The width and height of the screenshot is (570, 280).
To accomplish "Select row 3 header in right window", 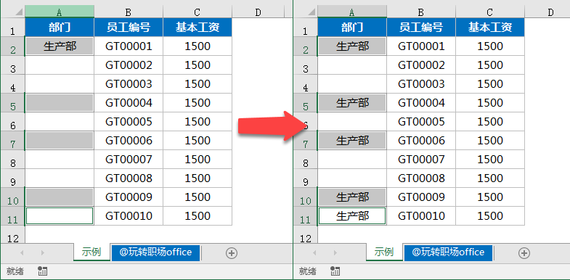I will 305,65.
